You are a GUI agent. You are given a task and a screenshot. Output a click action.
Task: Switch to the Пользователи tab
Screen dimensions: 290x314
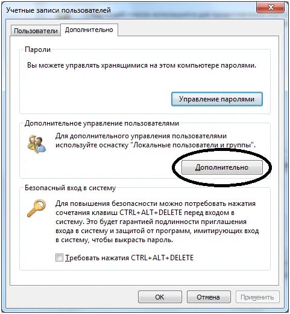click(x=36, y=31)
